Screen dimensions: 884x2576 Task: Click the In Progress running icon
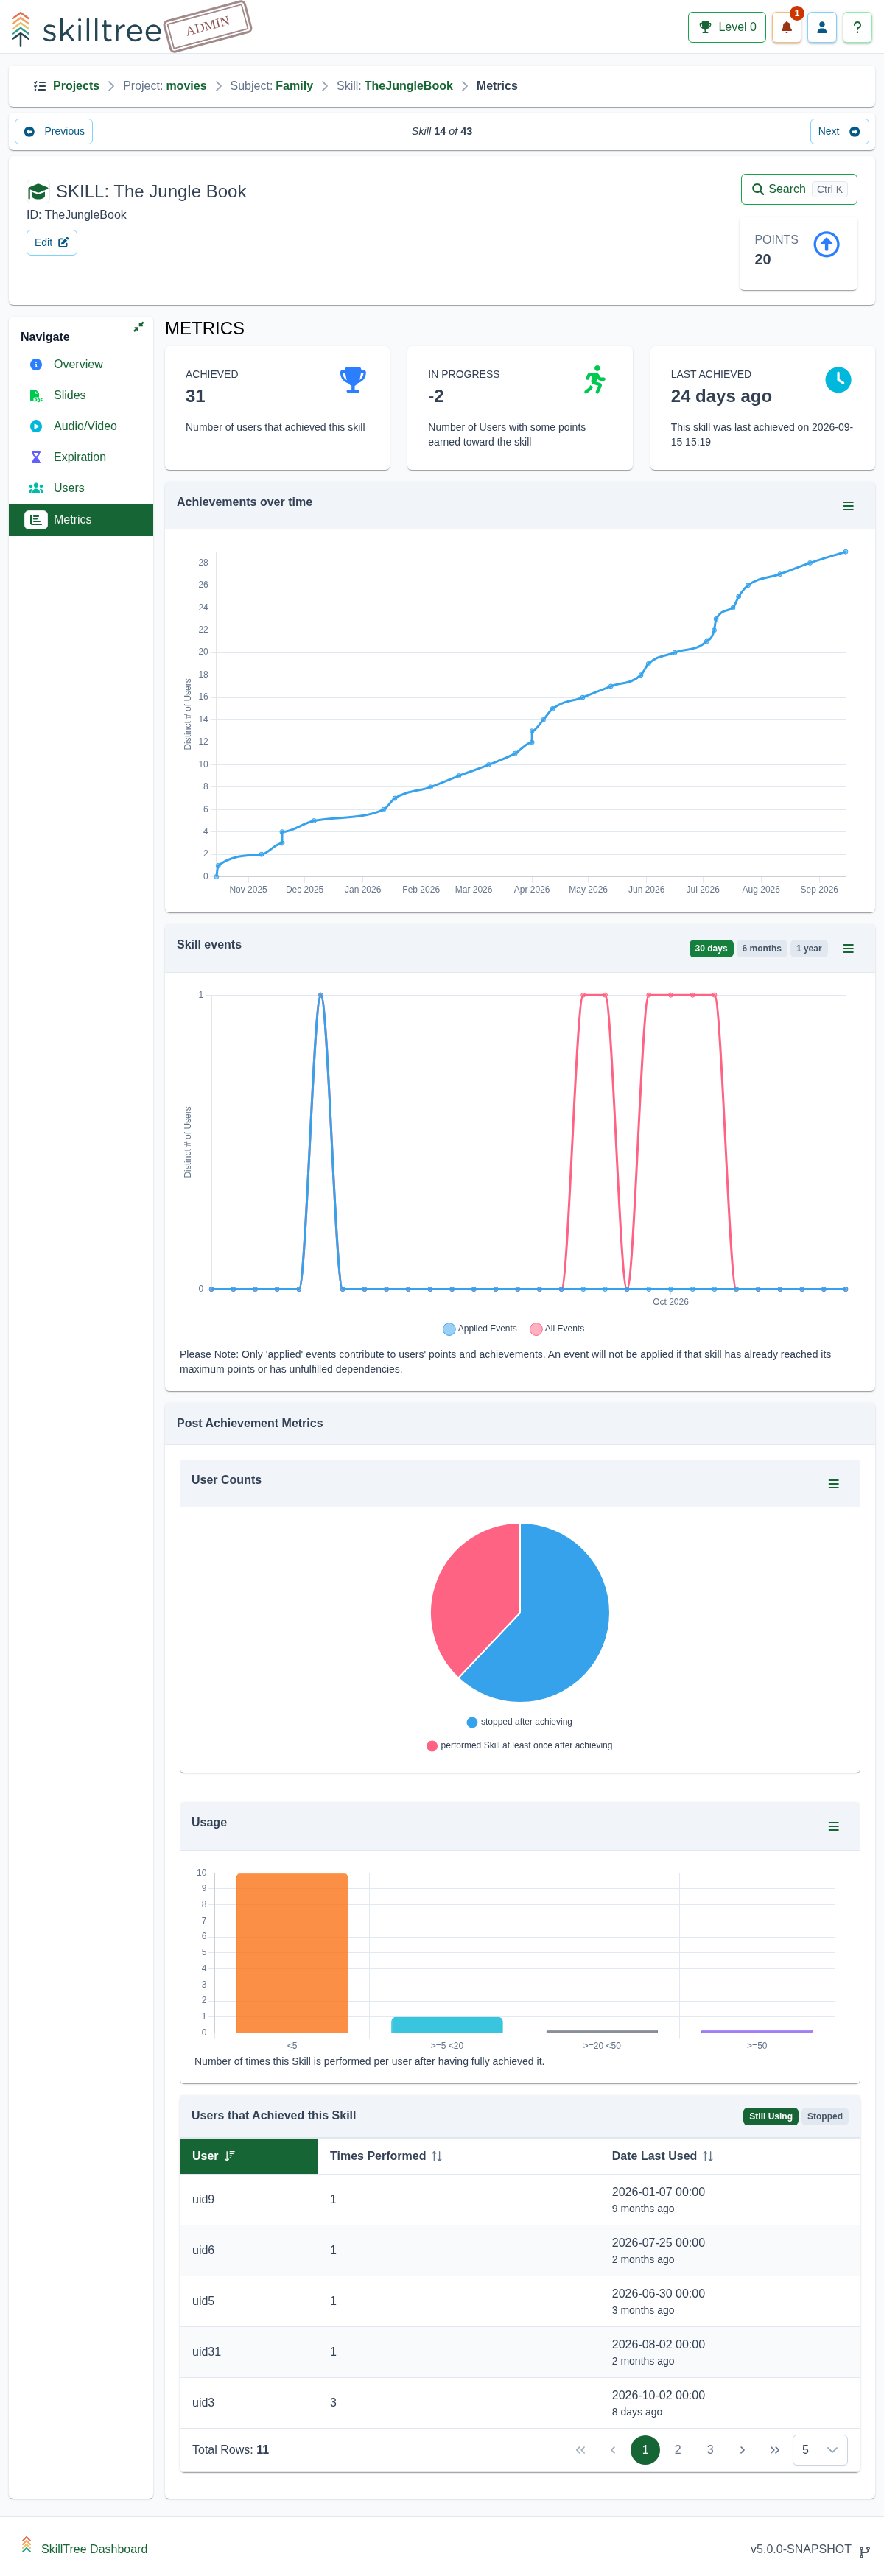[595, 380]
